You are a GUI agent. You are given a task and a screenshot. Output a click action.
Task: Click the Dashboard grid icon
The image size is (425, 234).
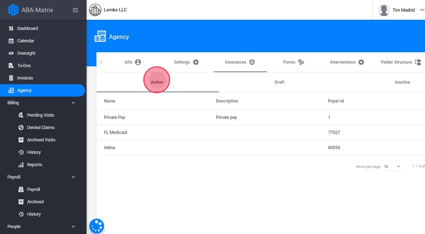(11, 28)
